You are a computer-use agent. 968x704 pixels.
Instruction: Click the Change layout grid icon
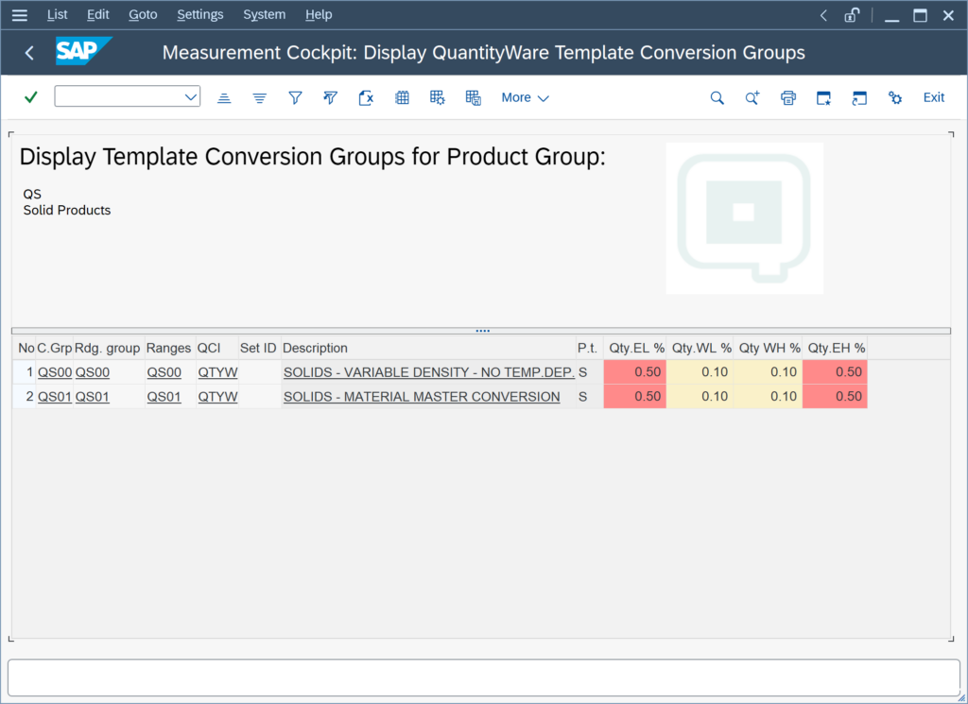tap(402, 97)
